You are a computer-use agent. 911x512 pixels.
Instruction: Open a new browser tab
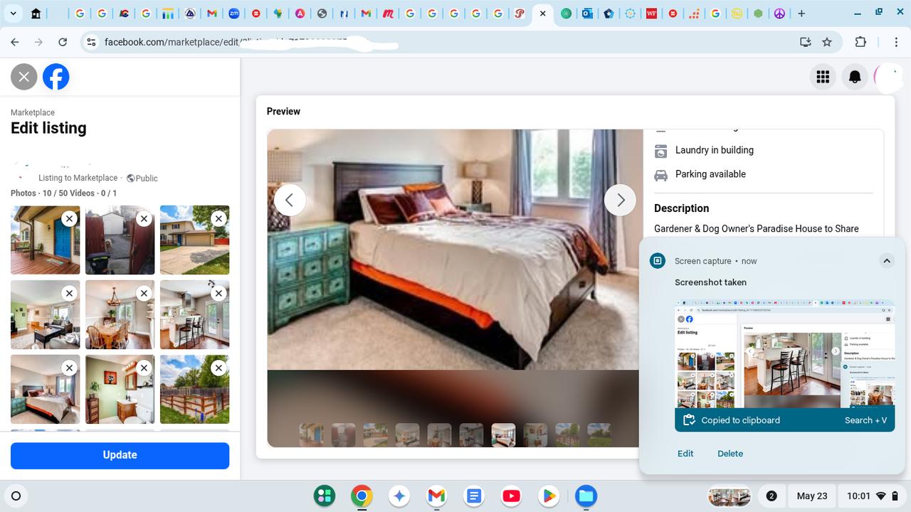pyautogui.click(x=801, y=14)
